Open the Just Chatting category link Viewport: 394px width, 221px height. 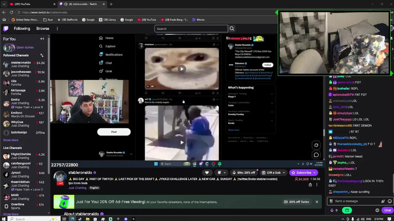pyautogui.click(x=77, y=188)
